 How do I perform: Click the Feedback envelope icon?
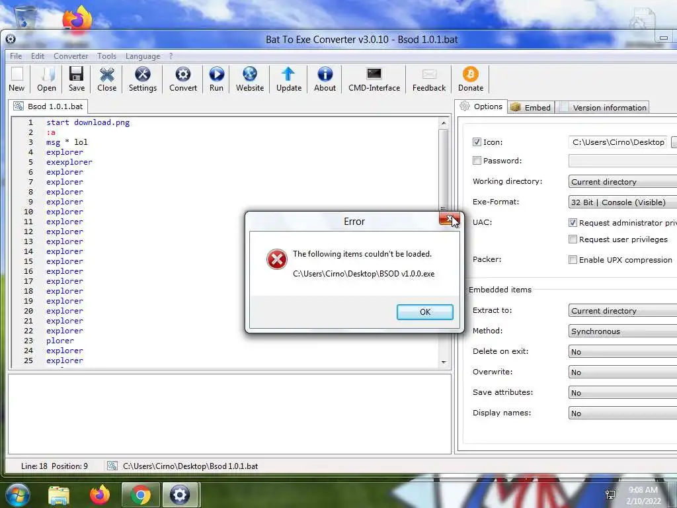(428, 74)
